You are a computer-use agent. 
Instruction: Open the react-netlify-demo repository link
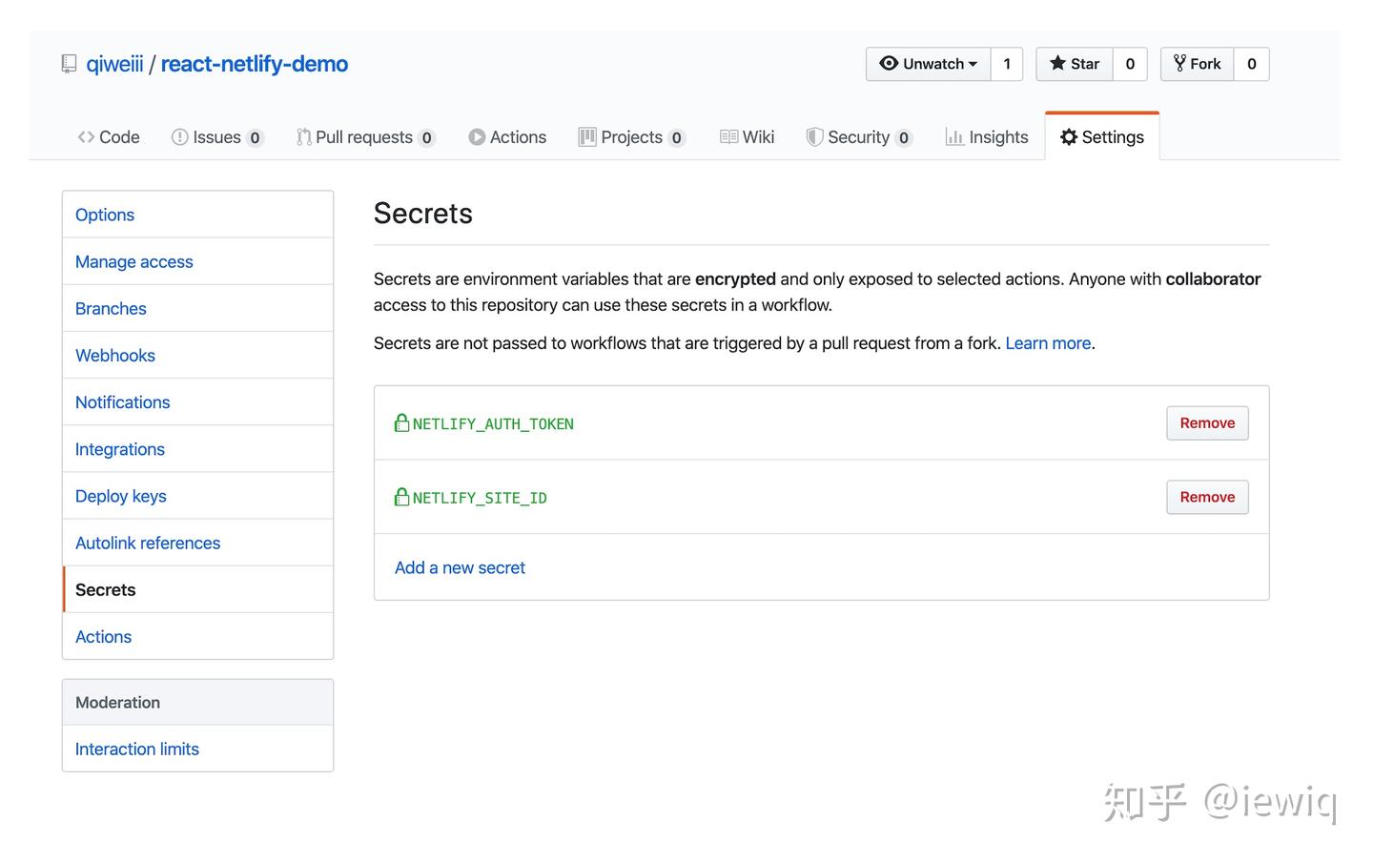[254, 64]
